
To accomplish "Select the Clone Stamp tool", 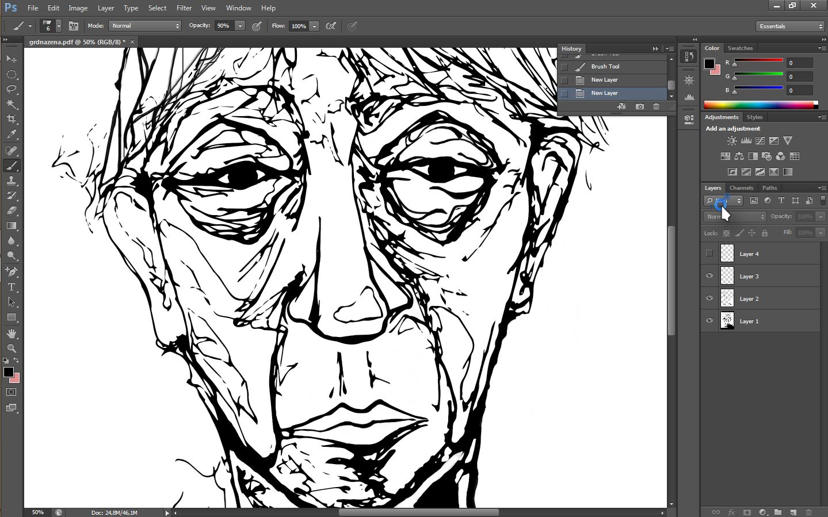I will [x=12, y=181].
